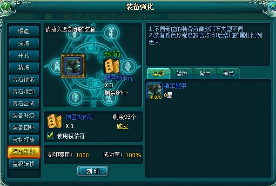276x186 pixels.
Task: Click the green help question mark icon
Action: [6, 6]
